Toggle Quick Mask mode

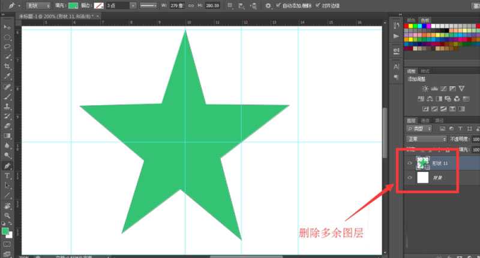click(x=7, y=244)
